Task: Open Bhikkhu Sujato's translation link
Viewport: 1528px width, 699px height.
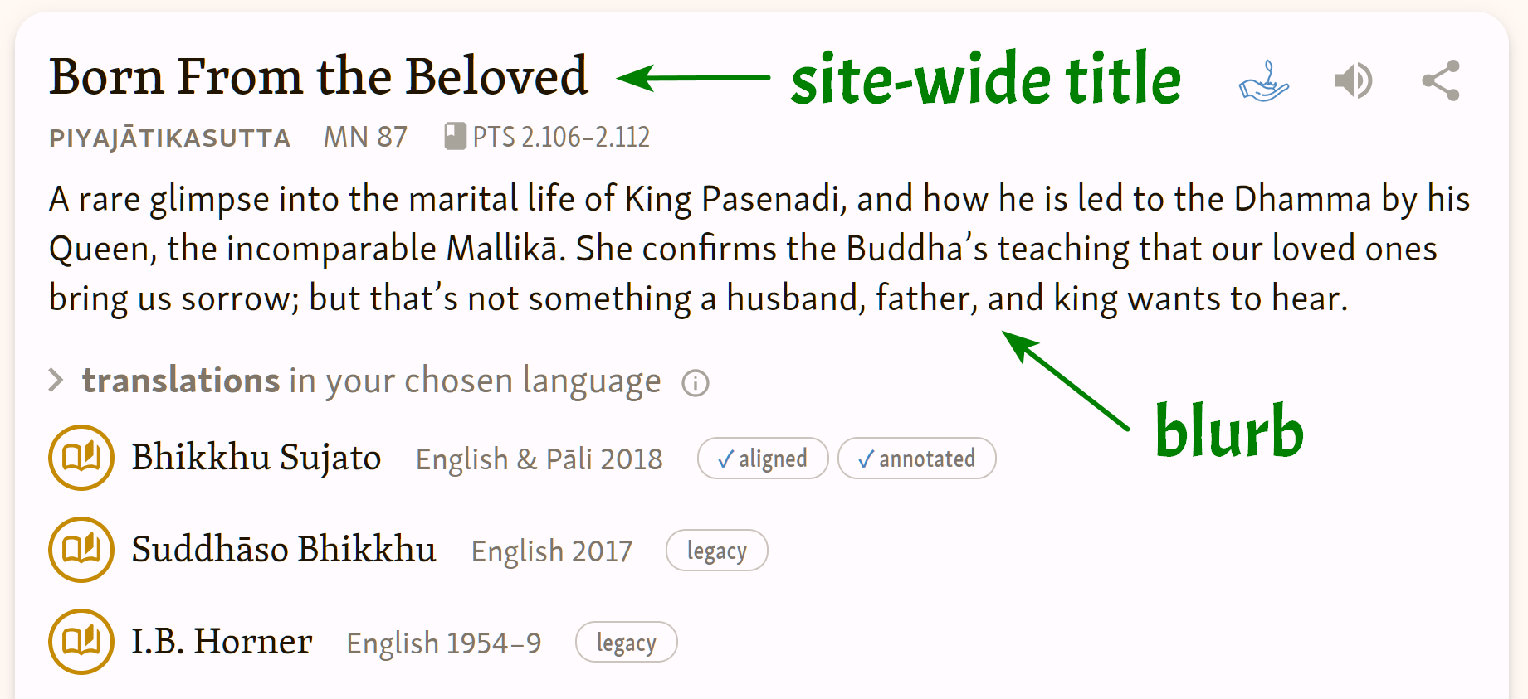Action: [x=256, y=458]
